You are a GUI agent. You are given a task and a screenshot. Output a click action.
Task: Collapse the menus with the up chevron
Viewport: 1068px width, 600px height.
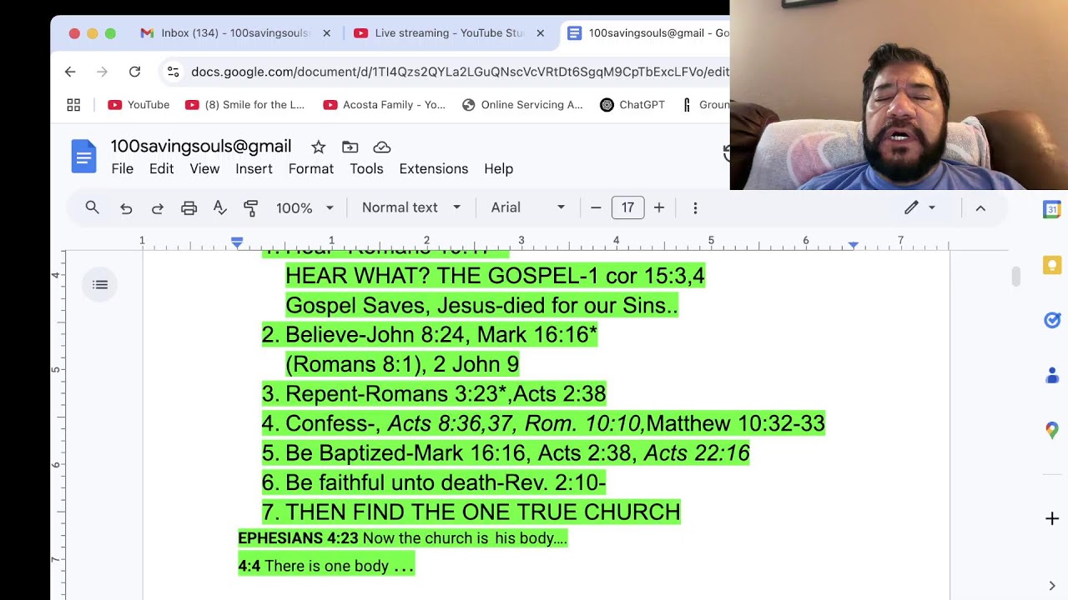(980, 208)
